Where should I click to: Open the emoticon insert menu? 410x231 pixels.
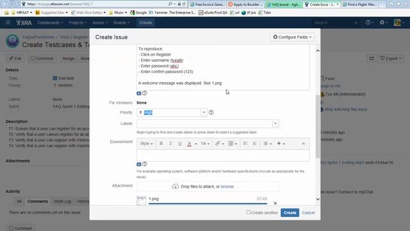(268, 144)
